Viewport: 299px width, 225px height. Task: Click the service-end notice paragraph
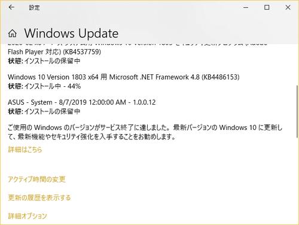click(x=145, y=132)
